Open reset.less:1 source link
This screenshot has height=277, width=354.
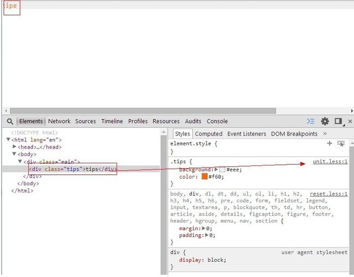[x=329, y=194]
